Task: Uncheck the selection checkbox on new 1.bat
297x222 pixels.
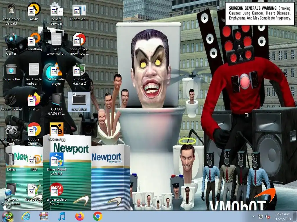Action: pyautogui.click(x=74, y=94)
